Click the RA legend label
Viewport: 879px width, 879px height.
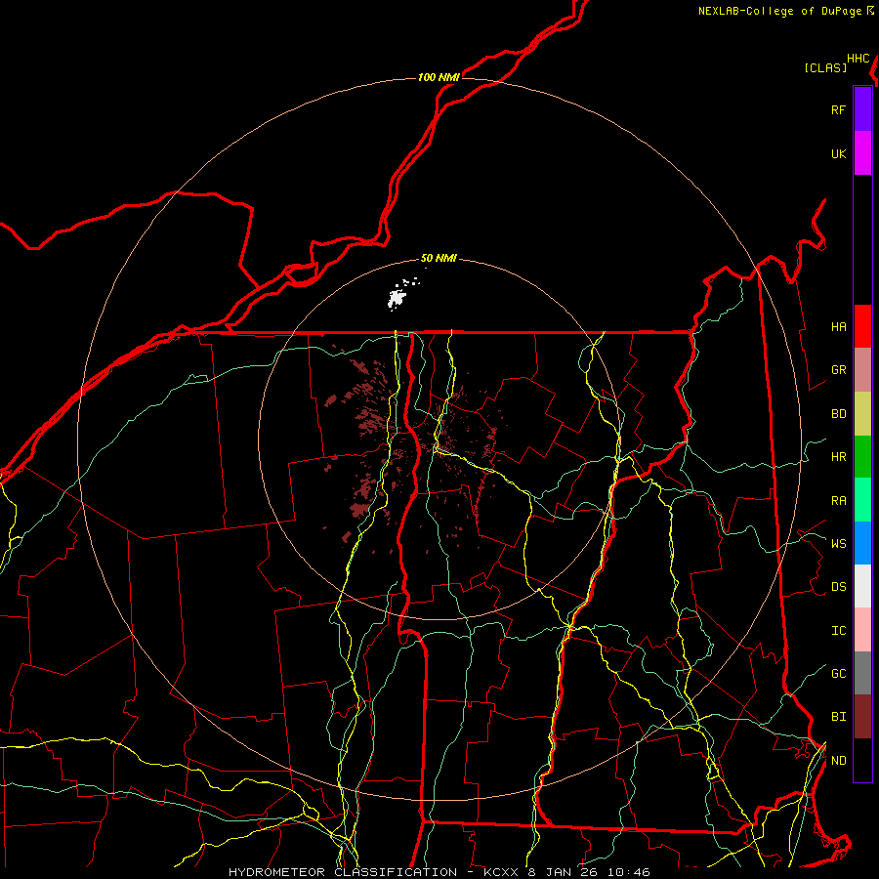(838, 501)
